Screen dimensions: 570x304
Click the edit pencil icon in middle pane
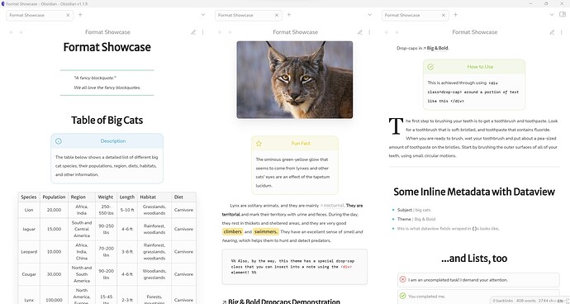[x=360, y=32]
